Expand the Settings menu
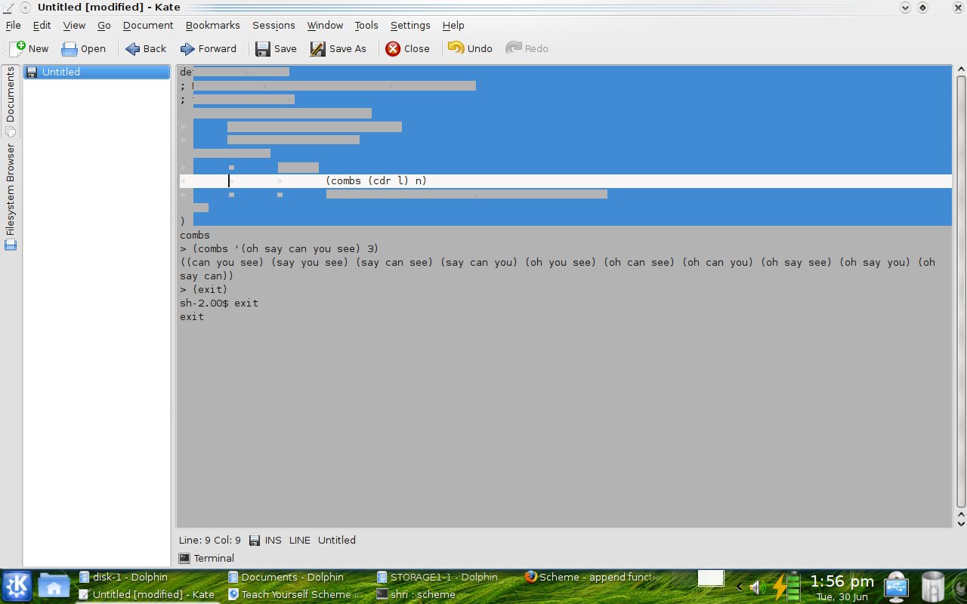This screenshot has height=604, width=967. click(410, 25)
